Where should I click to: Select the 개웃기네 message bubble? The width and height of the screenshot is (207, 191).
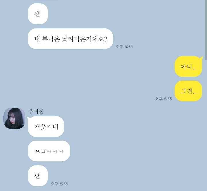pyautogui.click(x=46, y=126)
